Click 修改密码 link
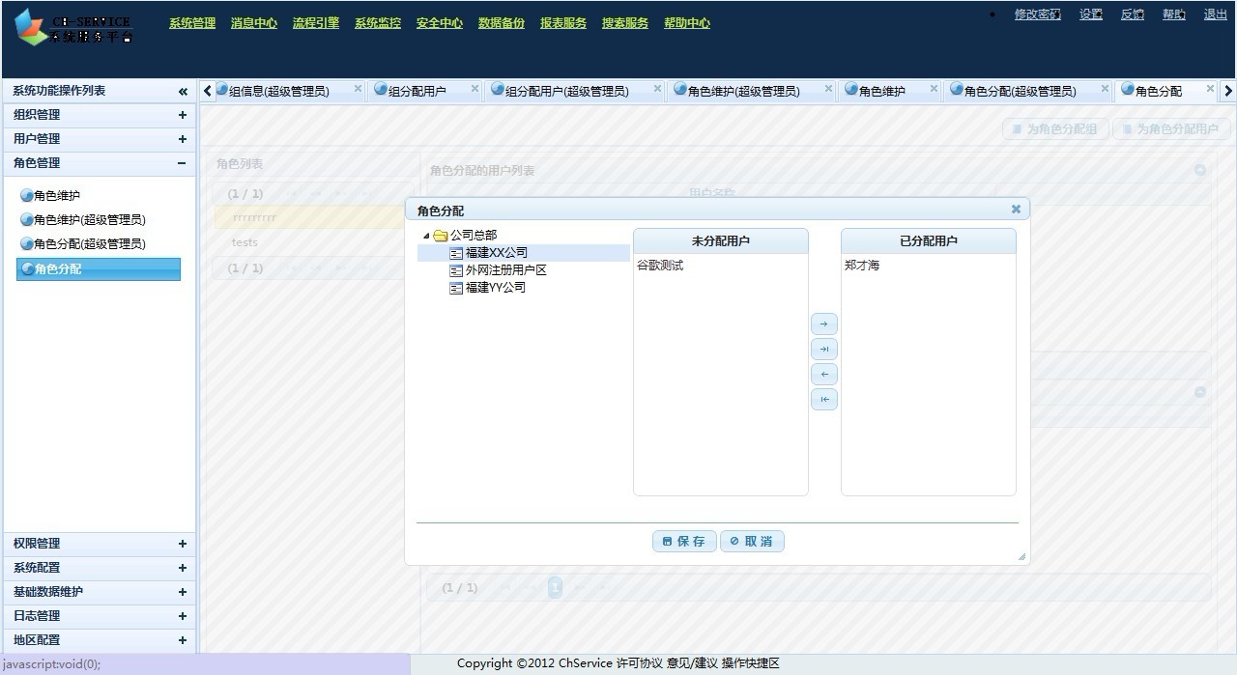This screenshot has width=1237, height=675. point(1037,14)
